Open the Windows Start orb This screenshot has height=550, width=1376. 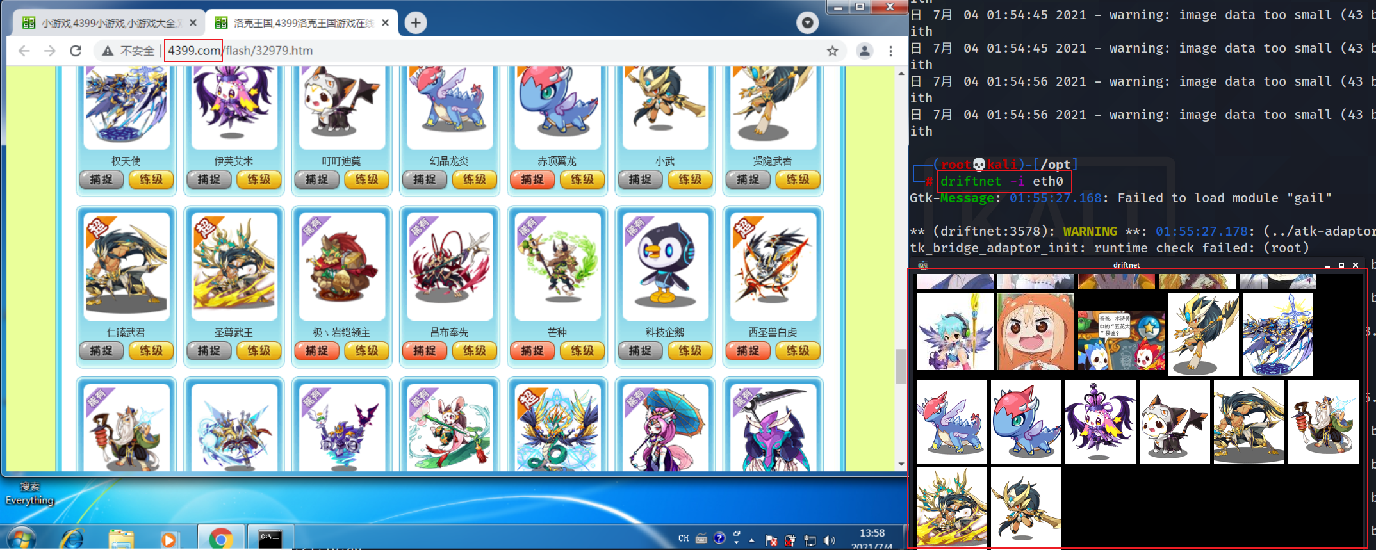point(21,538)
